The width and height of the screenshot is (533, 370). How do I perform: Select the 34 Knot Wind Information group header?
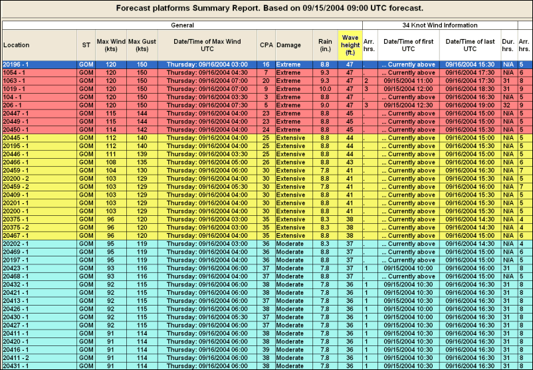click(440, 25)
